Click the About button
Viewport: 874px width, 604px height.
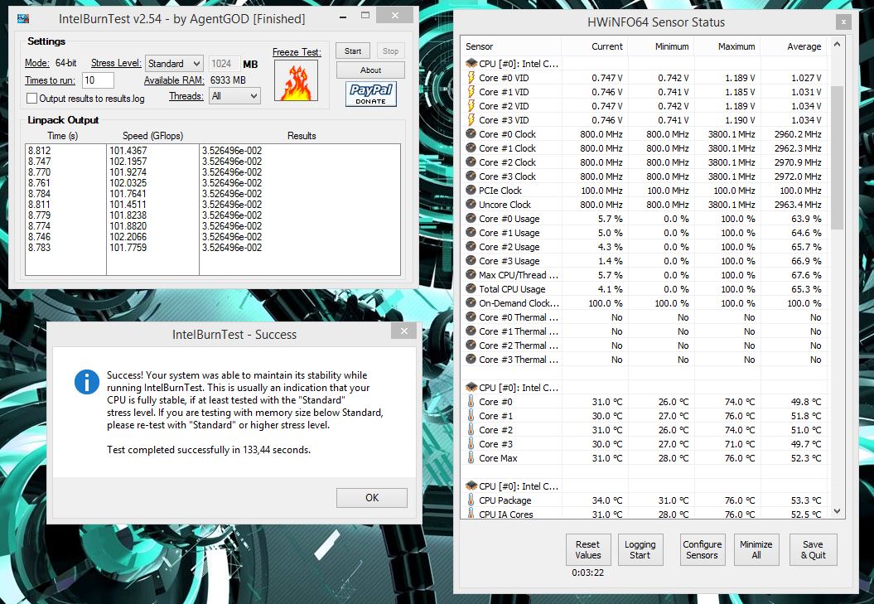pyautogui.click(x=370, y=70)
